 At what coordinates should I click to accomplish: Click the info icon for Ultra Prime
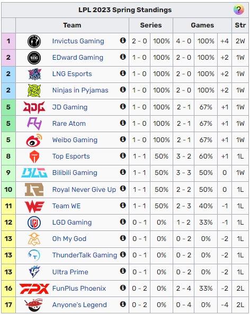123,271
